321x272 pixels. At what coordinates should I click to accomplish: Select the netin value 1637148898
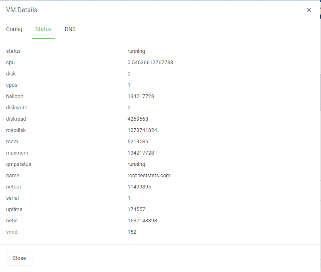pyautogui.click(x=142, y=221)
